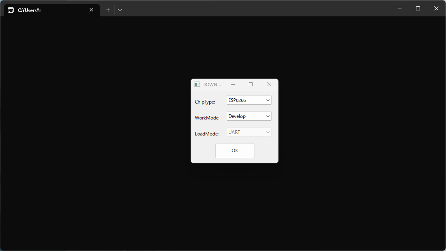Click the WorkMode dropdown arrow
446x251 pixels.
pyautogui.click(x=268, y=116)
